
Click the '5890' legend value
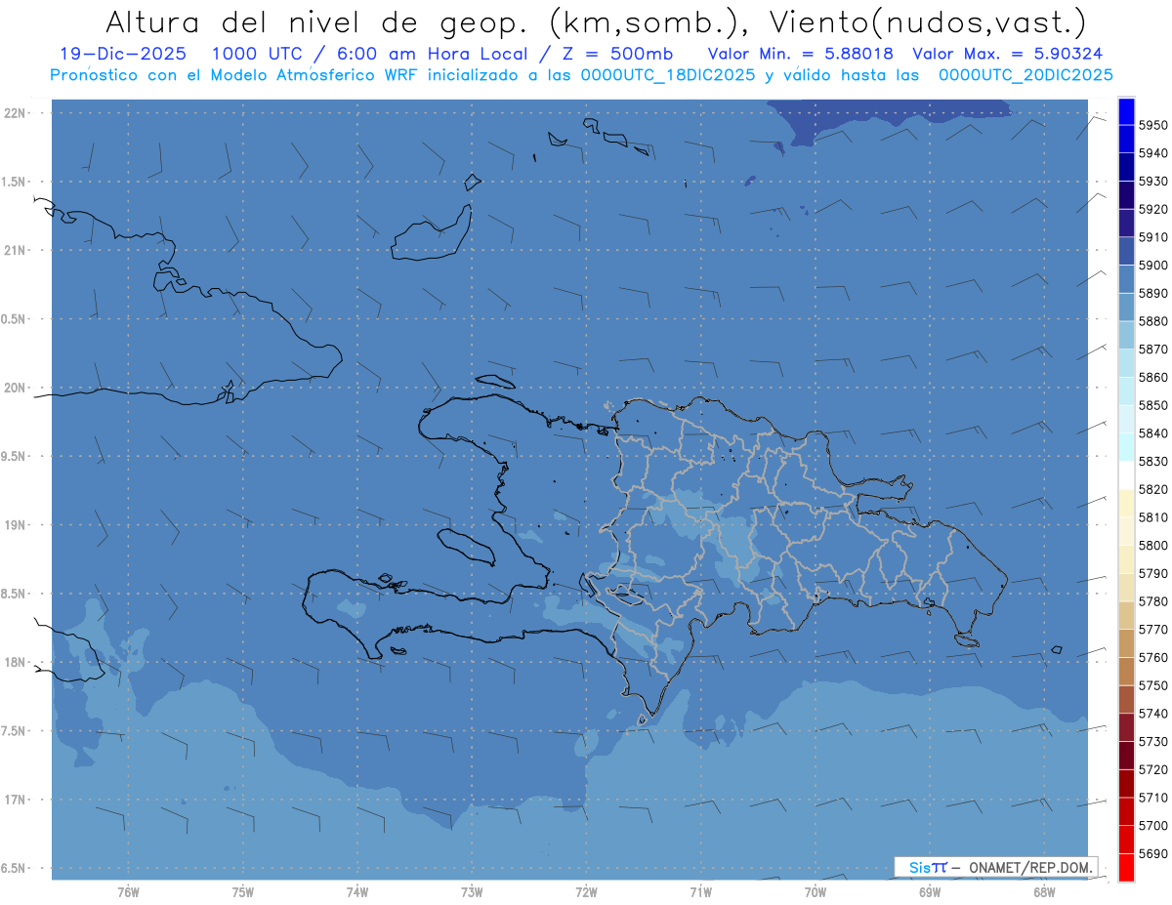1152,293
